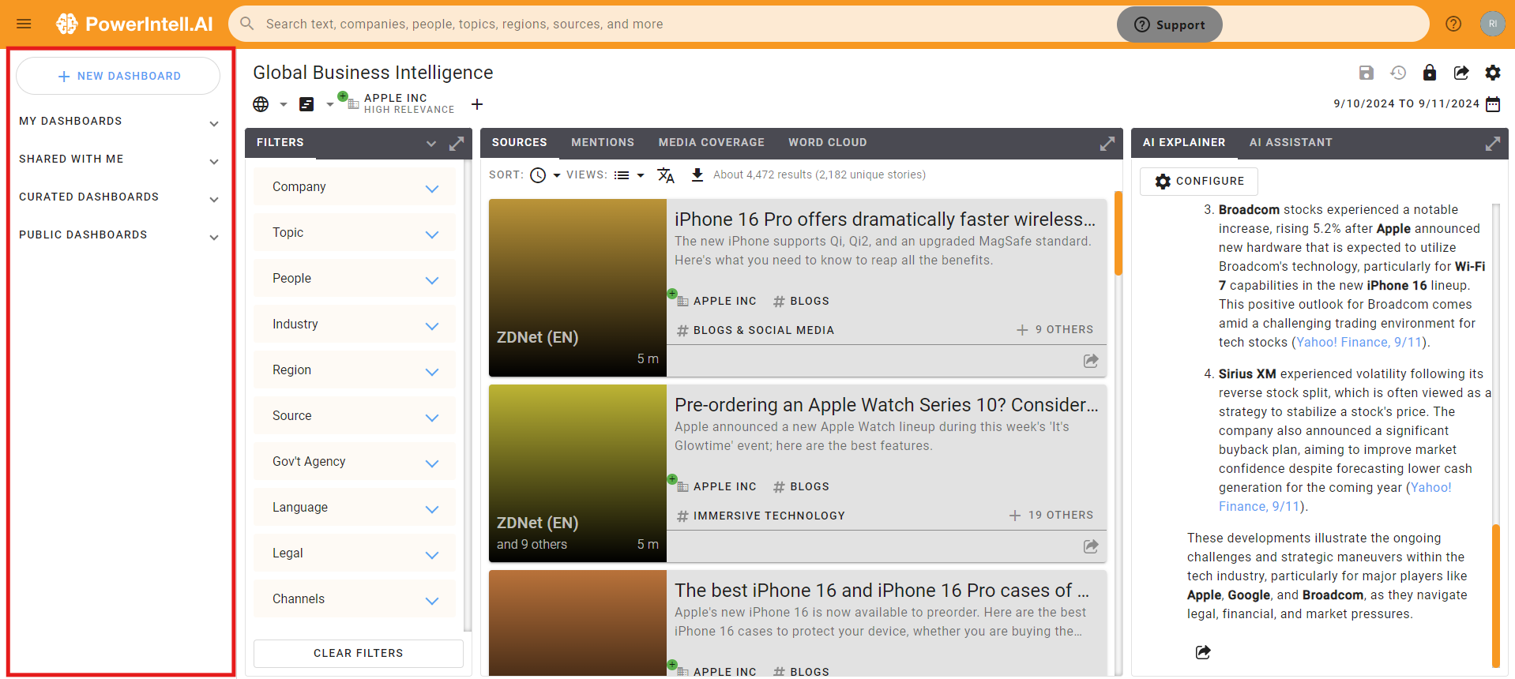Click the Support button
1515x679 pixels.
click(1170, 24)
